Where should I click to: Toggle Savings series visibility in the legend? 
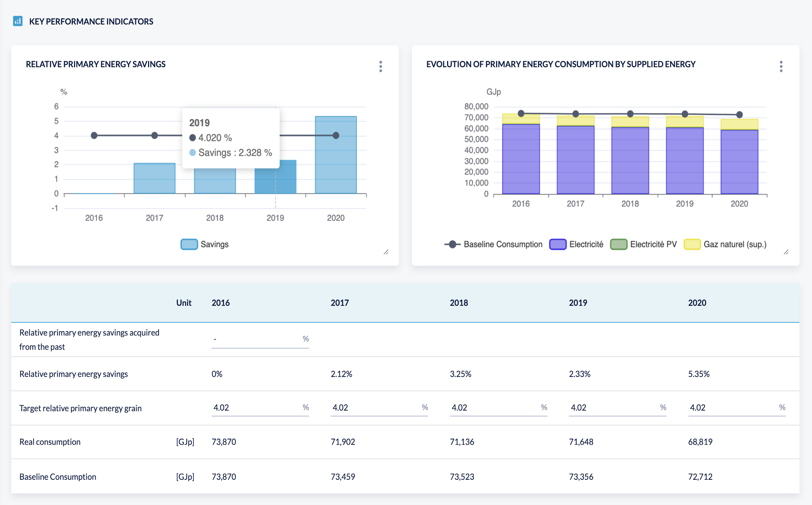[x=214, y=244]
